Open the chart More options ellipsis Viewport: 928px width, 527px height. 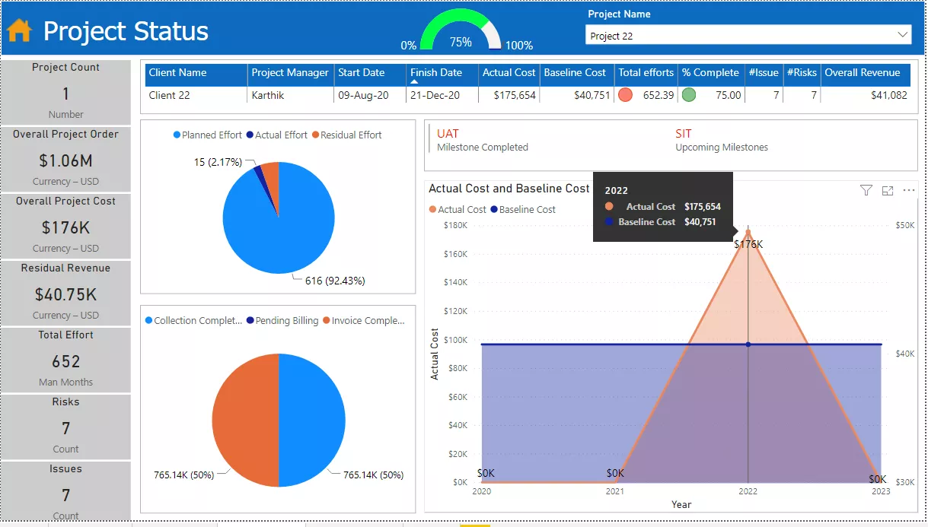[x=908, y=190]
